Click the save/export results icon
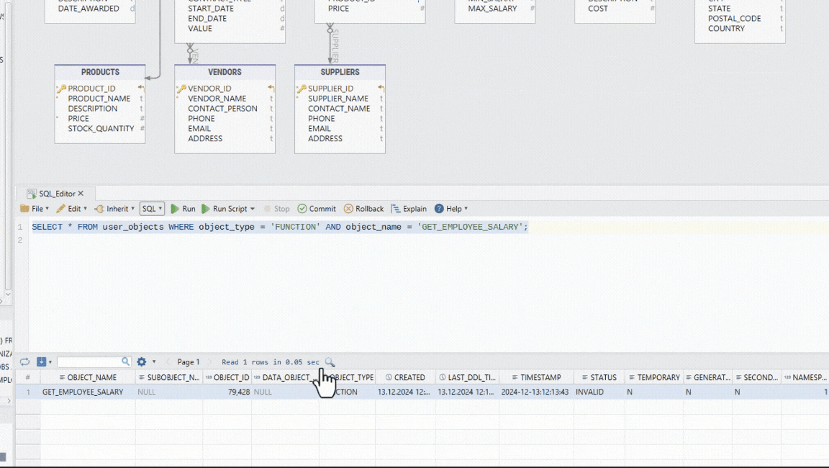This screenshot has height=468, width=829. 41,361
